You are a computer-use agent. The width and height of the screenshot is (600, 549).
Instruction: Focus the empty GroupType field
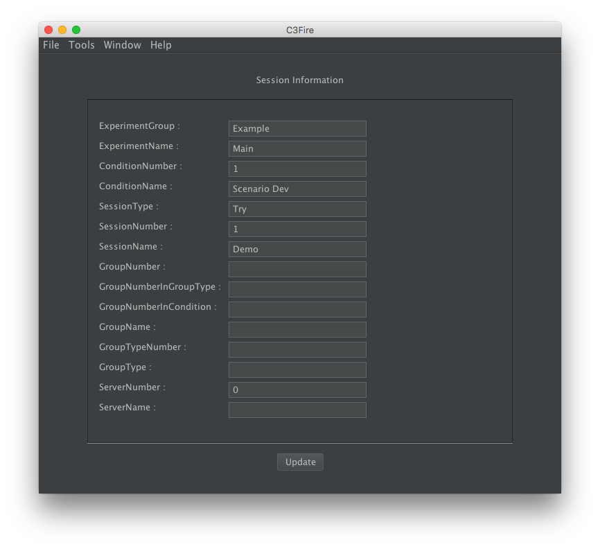[297, 370]
